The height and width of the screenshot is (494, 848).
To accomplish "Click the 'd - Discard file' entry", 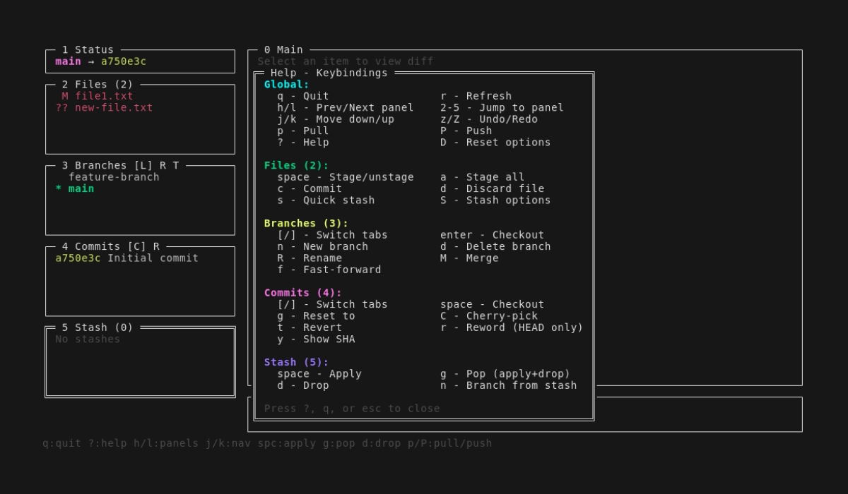I will 493,188.
